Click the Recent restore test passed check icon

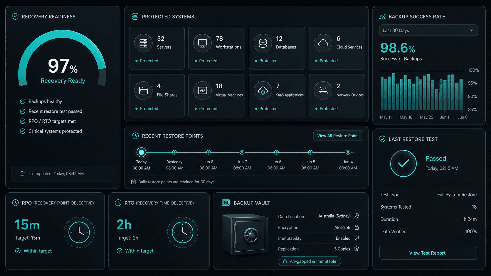pyautogui.click(x=23, y=111)
